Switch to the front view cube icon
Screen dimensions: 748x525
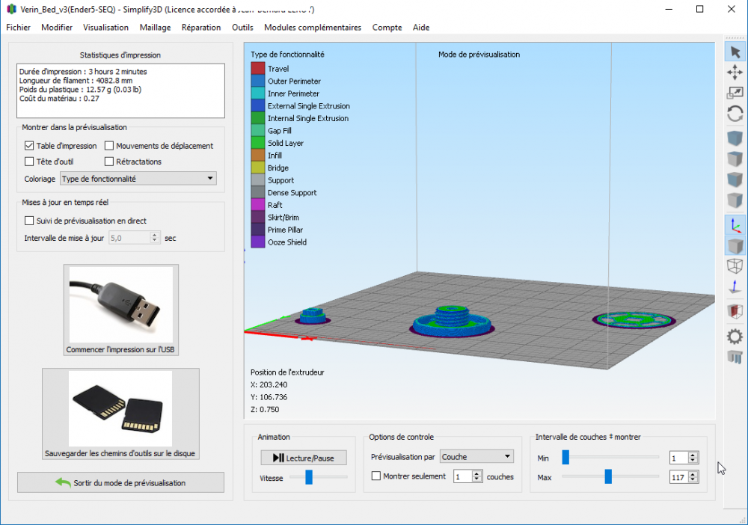(735, 179)
